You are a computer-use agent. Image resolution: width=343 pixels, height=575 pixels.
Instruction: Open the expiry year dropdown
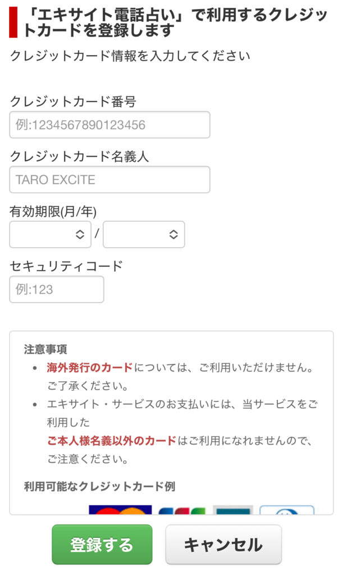tap(144, 234)
